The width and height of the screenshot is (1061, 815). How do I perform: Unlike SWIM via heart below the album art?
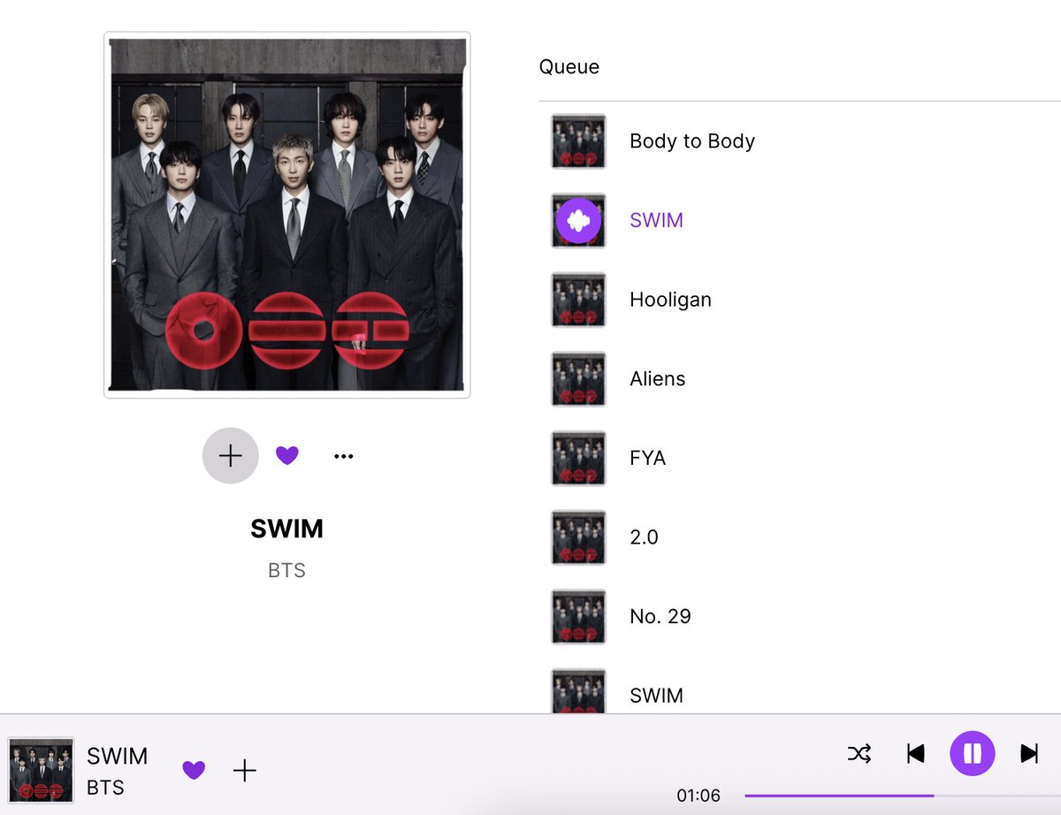(x=287, y=456)
